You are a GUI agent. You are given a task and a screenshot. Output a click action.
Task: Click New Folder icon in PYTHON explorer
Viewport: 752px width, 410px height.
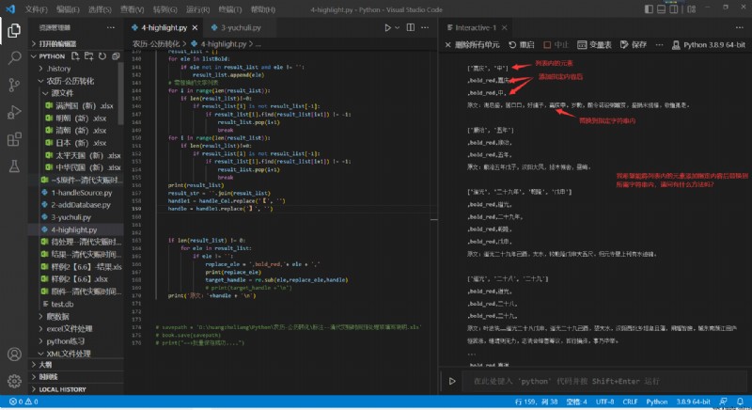88,56
